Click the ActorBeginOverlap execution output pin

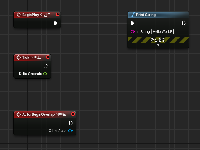[x=71, y=123]
